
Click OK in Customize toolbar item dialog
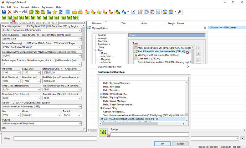tap(163, 144)
